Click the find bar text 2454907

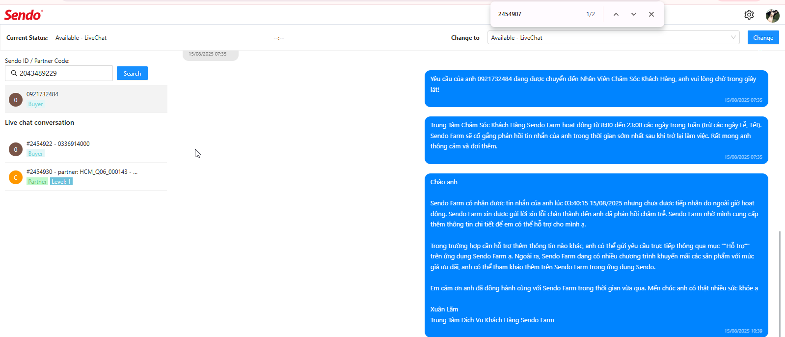(510, 14)
